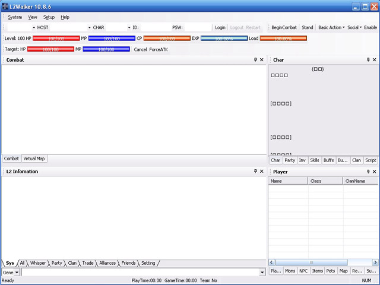
Task: Open the Mons tab
Action: tap(290, 271)
